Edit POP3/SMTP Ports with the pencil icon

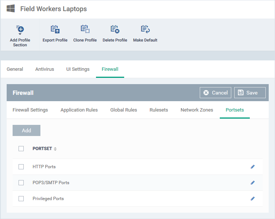click(252, 183)
